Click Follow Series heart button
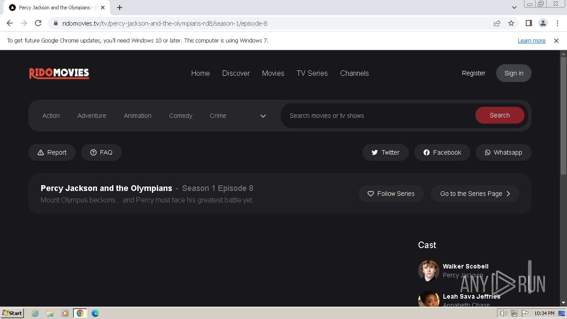 (391, 194)
